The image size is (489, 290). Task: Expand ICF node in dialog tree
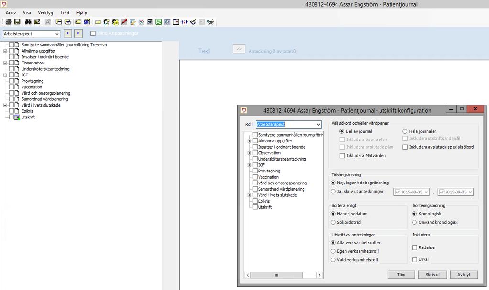pyautogui.click(x=249, y=165)
